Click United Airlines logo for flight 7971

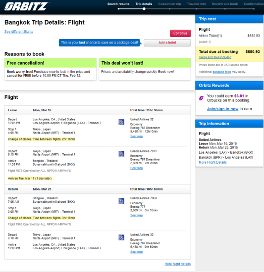121,154
